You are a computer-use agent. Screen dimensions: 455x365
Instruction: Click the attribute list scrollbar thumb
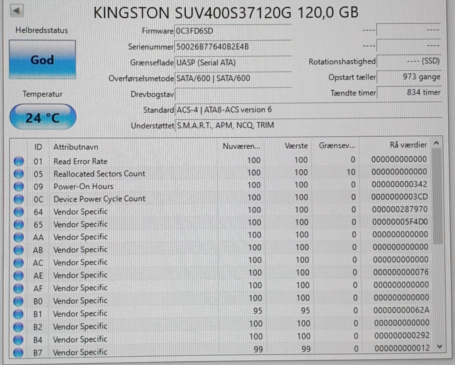[437, 196]
